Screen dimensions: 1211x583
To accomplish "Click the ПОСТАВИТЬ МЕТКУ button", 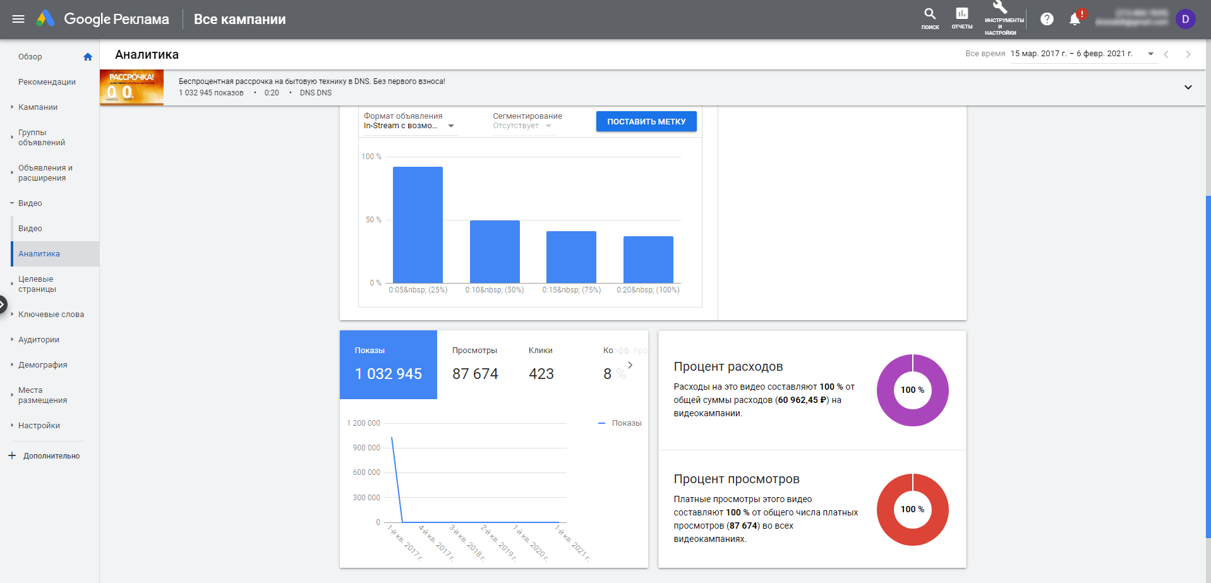I will pos(646,121).
